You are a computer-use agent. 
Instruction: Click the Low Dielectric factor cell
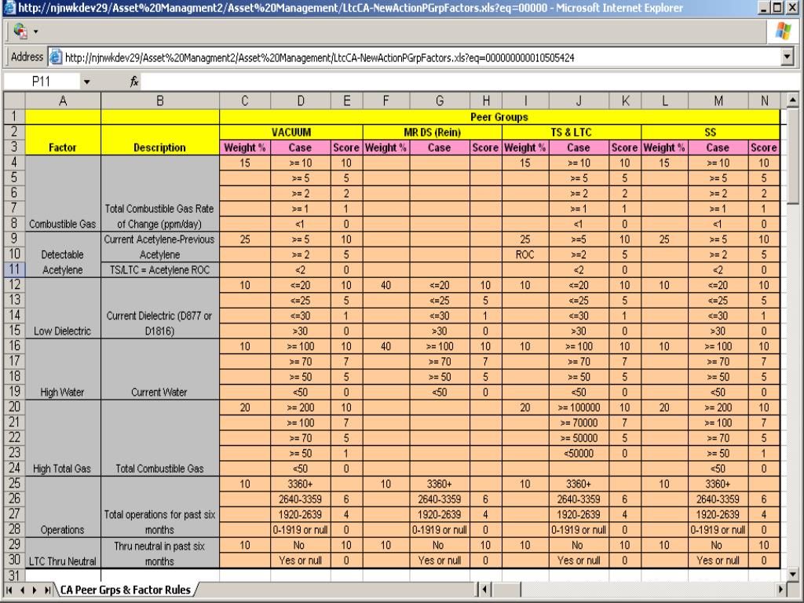click(63, 308)
